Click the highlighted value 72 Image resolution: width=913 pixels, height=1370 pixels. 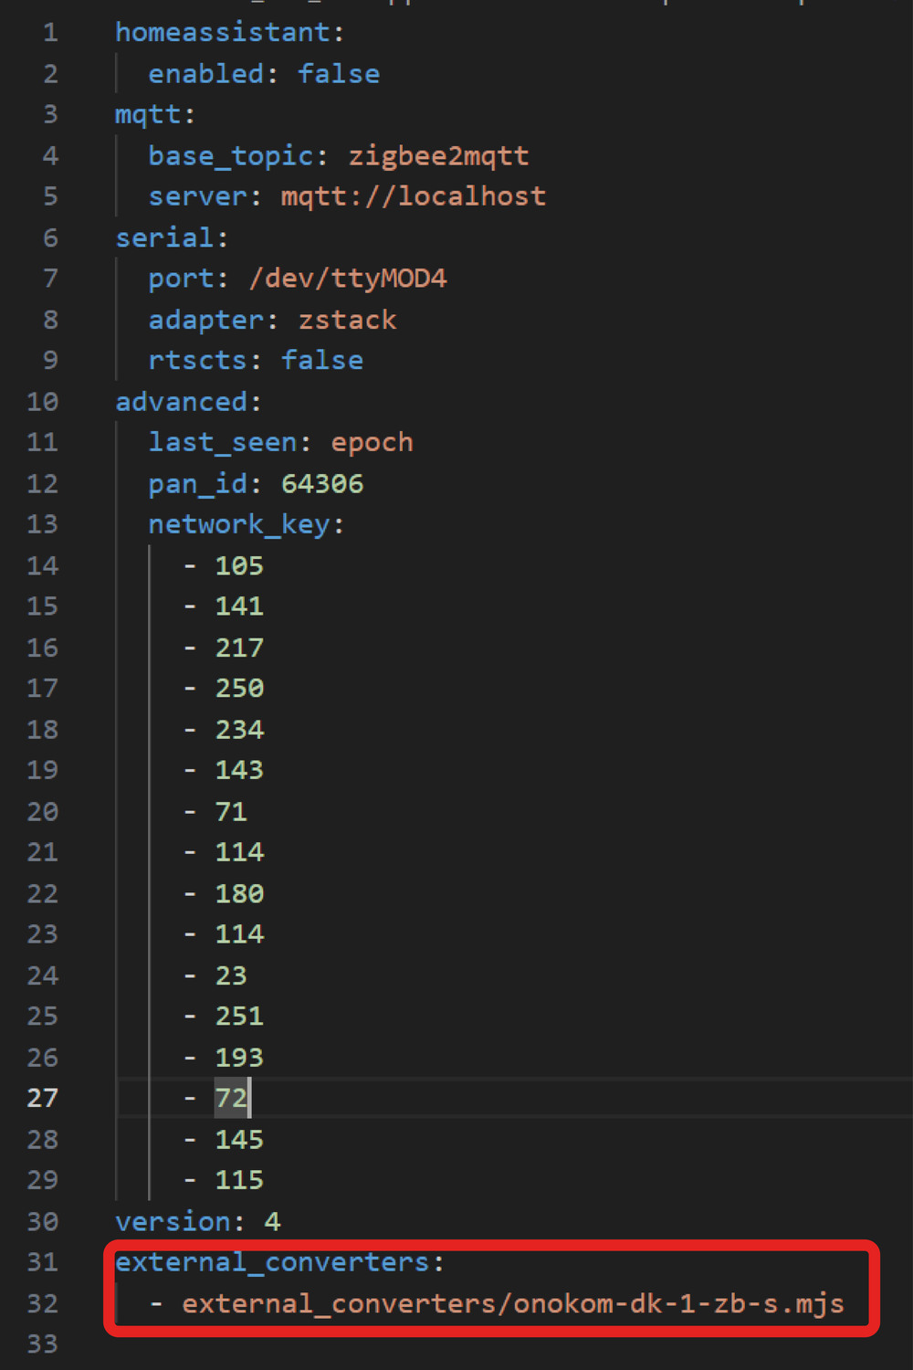[230, 1098]
